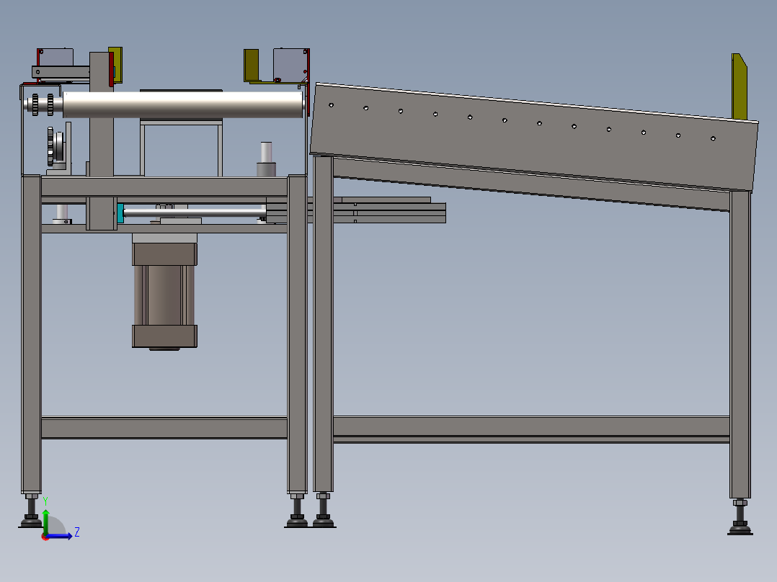Select the lower sprocket gear on the left
777x582 pixels.
50,146
